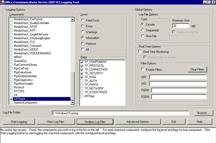Check the MediaStack_QualityController component

pos(11,23)
